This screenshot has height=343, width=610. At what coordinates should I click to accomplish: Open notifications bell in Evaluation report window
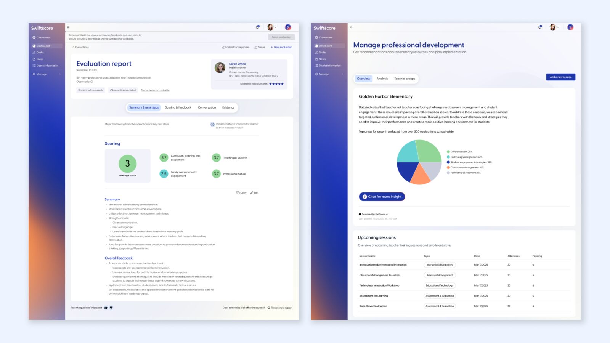258,27
